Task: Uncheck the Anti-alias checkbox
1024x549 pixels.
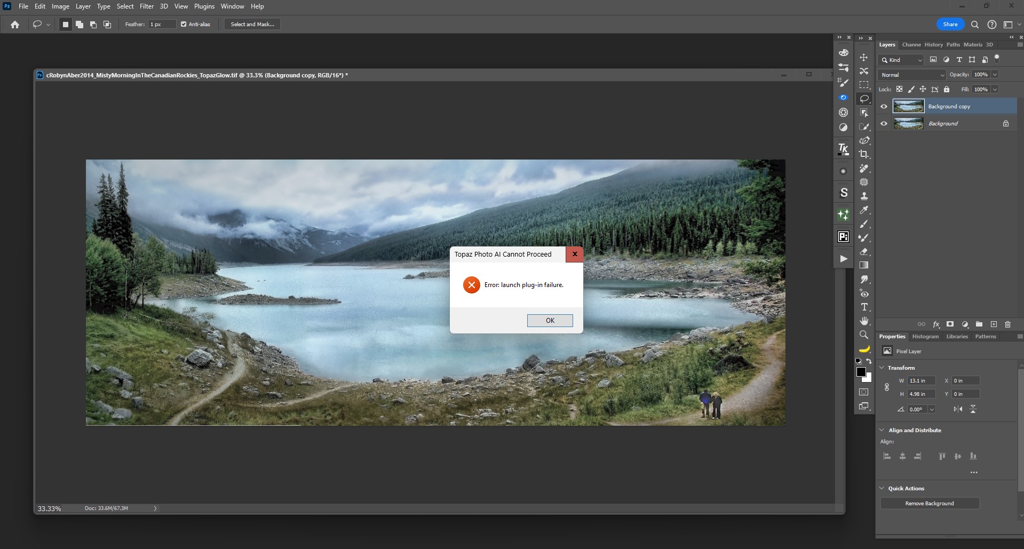Action: point(184,25)
